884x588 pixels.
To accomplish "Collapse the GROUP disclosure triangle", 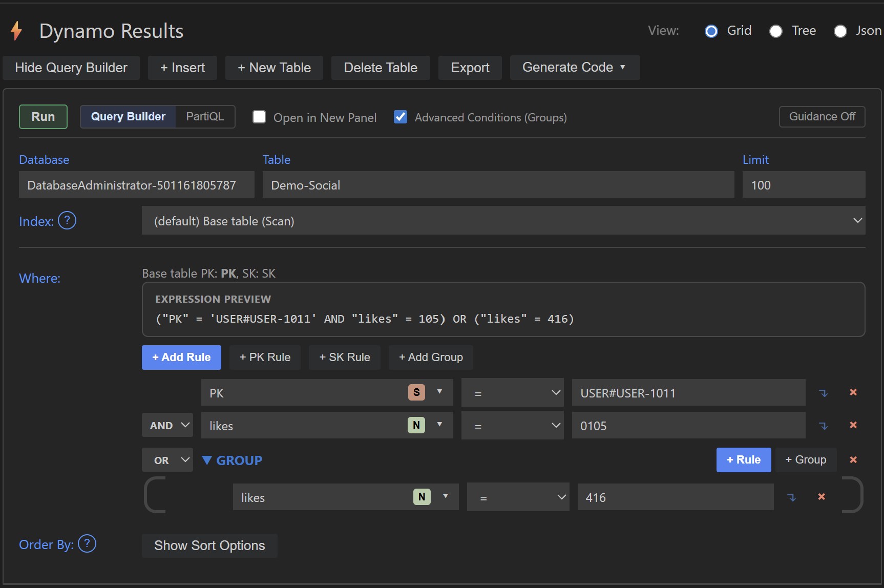I will pos(207,460).
